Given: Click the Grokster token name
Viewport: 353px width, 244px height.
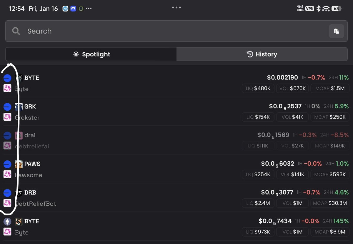Looking at the screenshot, I should tap(27, 117).
